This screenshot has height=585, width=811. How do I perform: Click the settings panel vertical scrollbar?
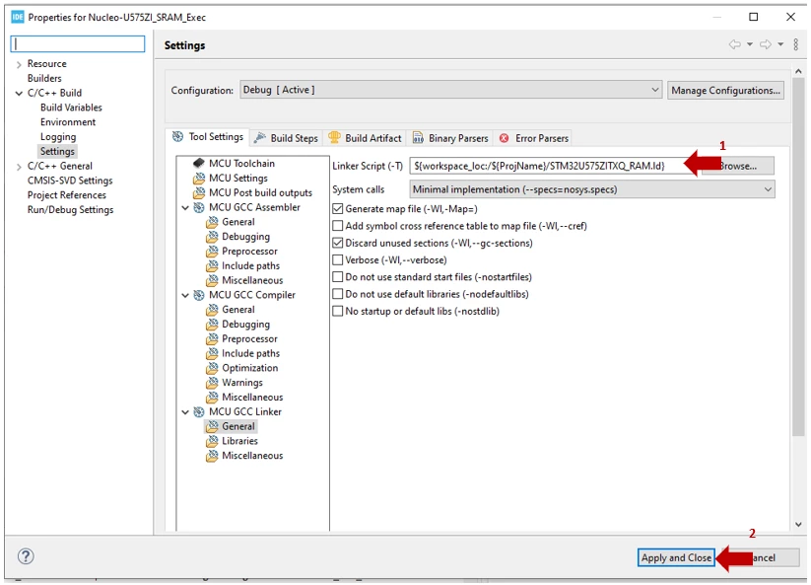point(798,258)
